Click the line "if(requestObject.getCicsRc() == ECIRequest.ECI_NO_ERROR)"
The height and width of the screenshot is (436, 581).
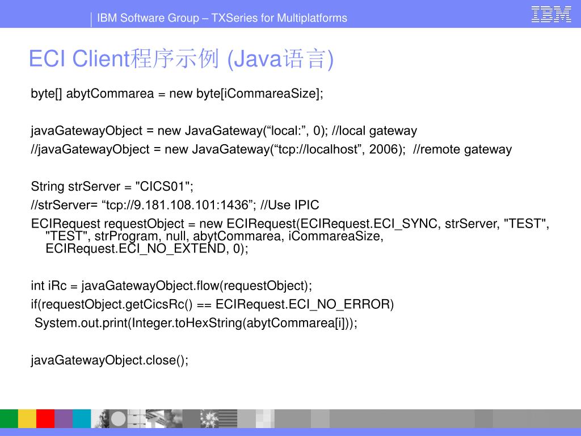point(212,304)
